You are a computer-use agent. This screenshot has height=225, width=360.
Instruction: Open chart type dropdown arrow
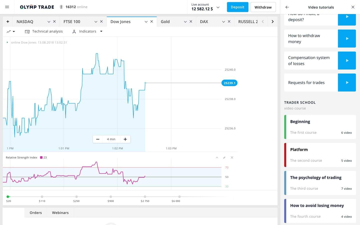click(x=14, y=31)
